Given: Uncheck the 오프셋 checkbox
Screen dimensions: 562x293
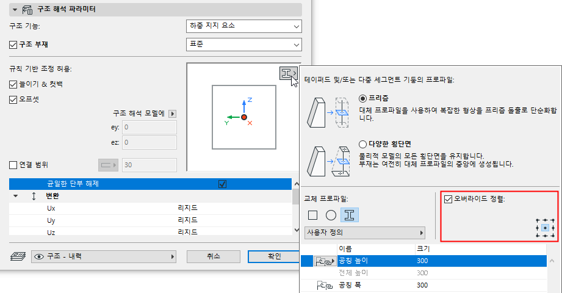Looking at the screenshot, I should point(13,99).
